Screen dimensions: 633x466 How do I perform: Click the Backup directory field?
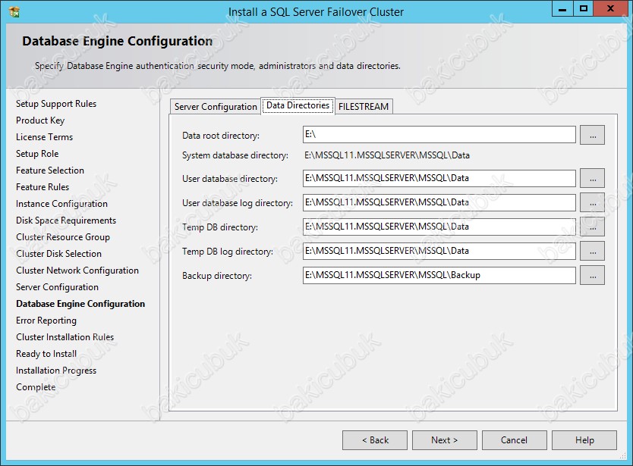439,275
